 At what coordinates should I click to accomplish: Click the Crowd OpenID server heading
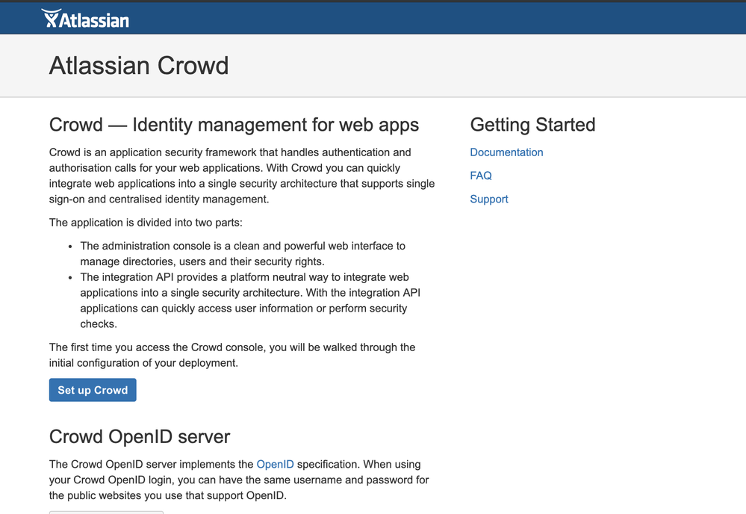coord(140,436)
